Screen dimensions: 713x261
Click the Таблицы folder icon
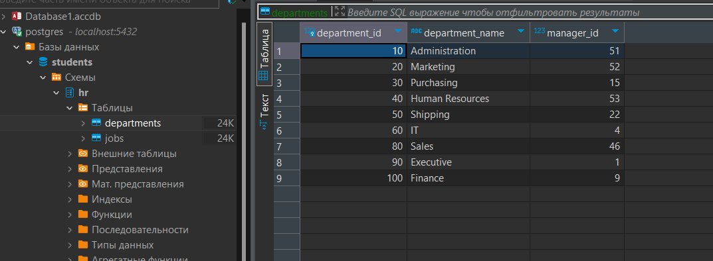[83, 108]
